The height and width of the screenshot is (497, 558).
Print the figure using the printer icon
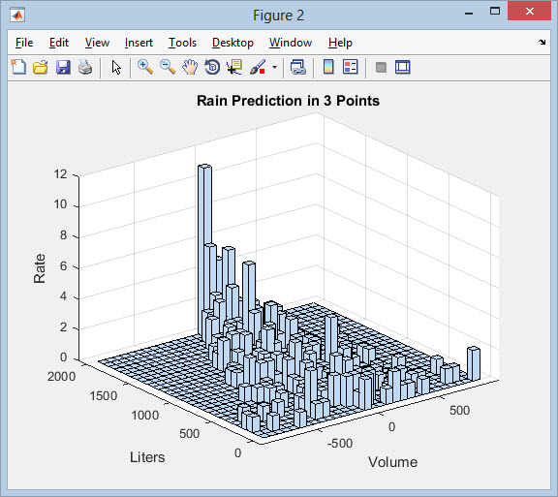[x=85, y=67]
